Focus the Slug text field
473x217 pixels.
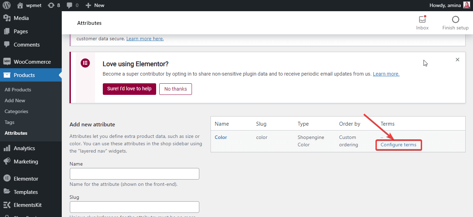pos(134,207)
